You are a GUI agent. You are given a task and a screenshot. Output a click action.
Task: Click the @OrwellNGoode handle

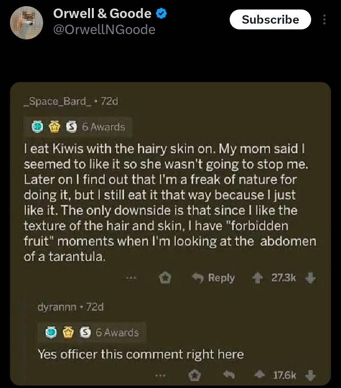point(104,30)
